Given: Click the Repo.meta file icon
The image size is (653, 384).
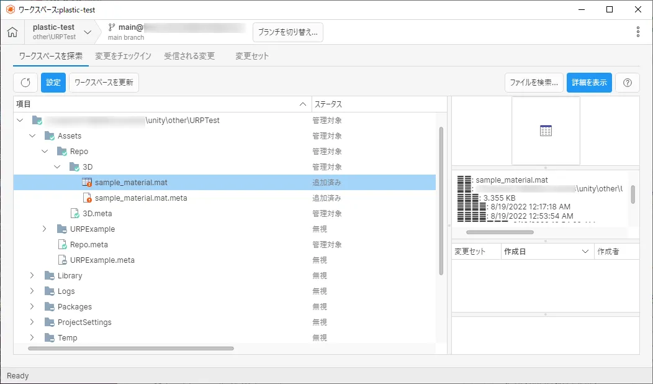Looking at the screenshot, I should (x=62, y=245).
